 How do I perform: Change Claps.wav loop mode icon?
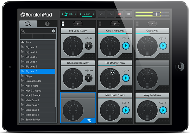pos(161,38)
